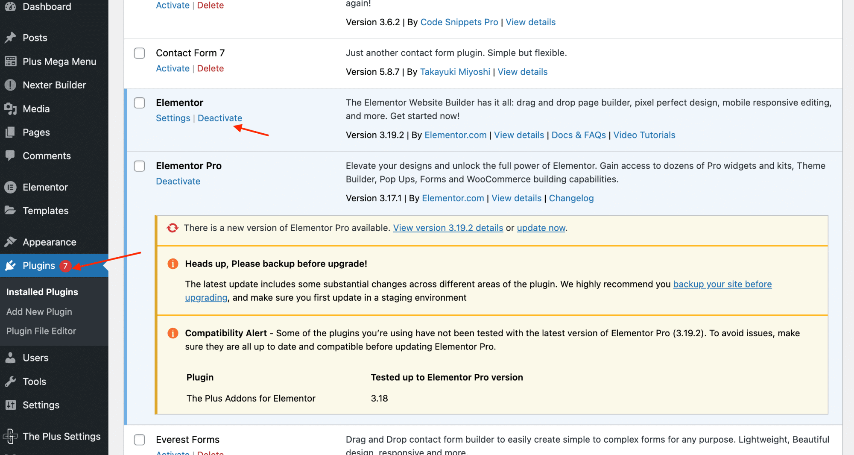Open Pages using its page icon

[11, 132]
